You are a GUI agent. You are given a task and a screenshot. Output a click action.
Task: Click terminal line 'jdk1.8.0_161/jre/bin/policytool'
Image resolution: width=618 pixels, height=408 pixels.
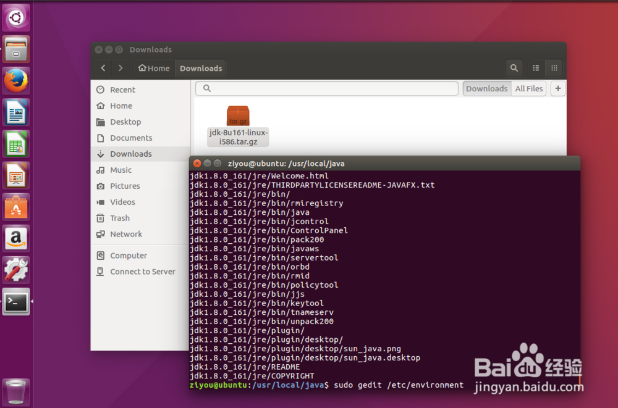(264, 285)
